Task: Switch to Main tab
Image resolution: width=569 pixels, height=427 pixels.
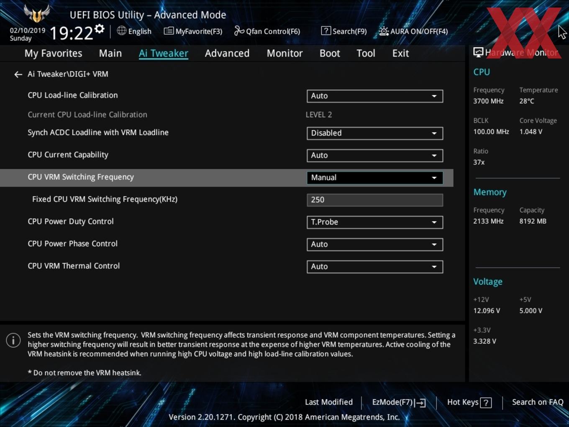Action: [x=110, y=53]
